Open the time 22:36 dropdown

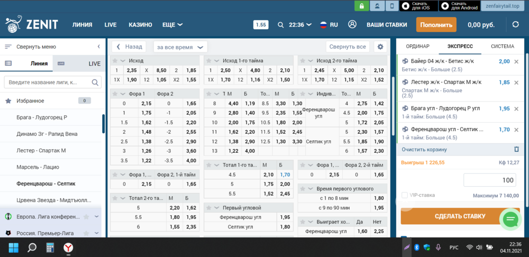tap(300, 25)
